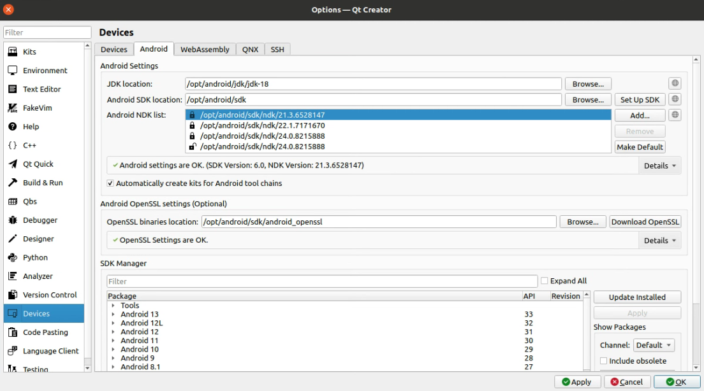Toggle the Include obsolete checkbox
Screen dimensions: 704x391
coord(603,360)
